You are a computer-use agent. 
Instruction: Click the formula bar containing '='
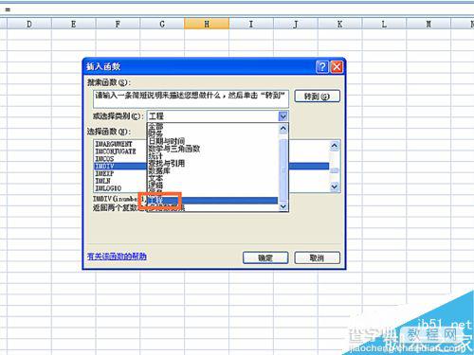(x=237, y=9)
